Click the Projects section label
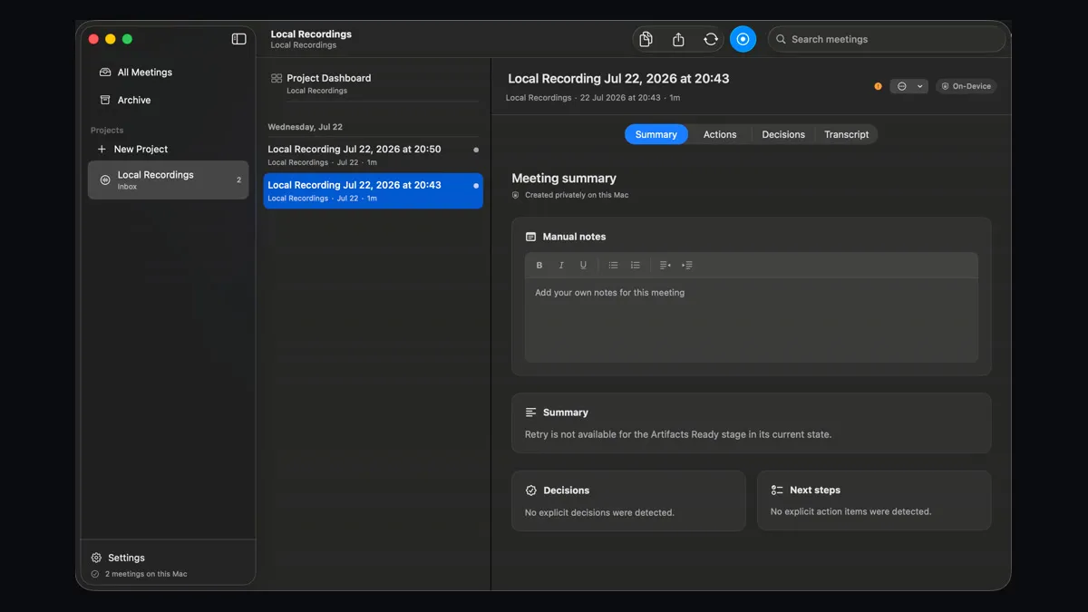 (x=107, y=131)
